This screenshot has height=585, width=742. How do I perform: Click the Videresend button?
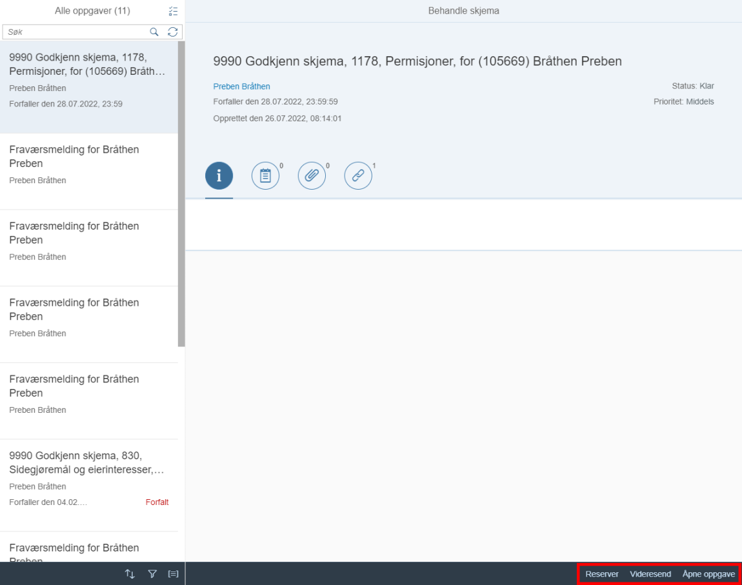[650, 573]
